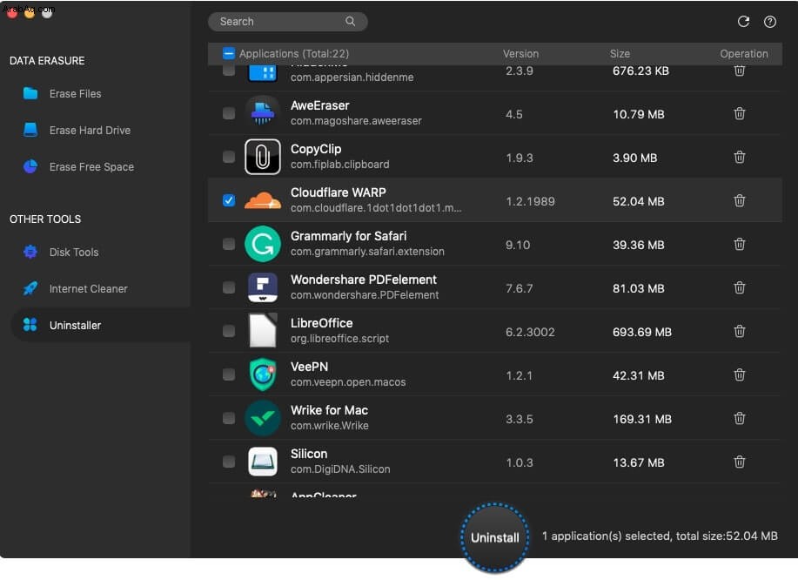Click the Wondershare PDFelement app icon
798x580 pixels.
(x=263, y=287)
